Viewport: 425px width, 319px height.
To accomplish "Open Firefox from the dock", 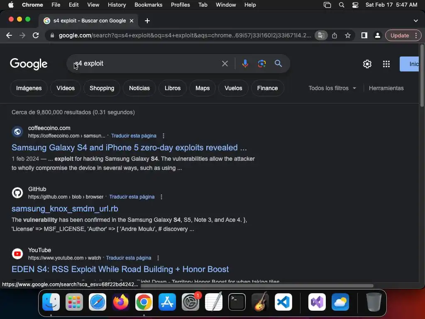I will pos(121,302).
